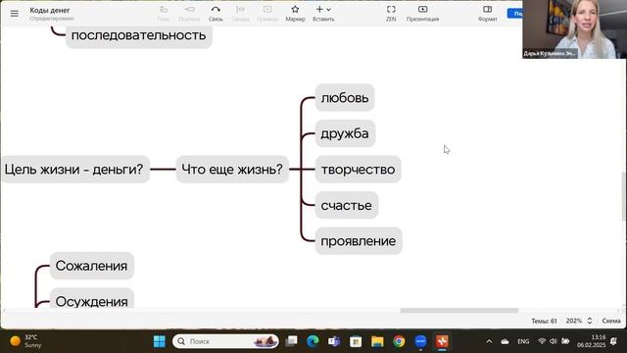627x353 pixels.
Task: Show hidden tray icons chevron
Action: 489,341
